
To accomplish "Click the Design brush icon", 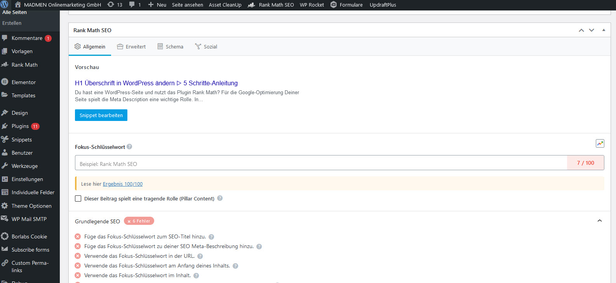I will tap(5, 113).
